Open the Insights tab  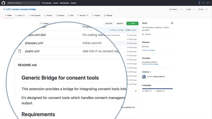point(96,15)
